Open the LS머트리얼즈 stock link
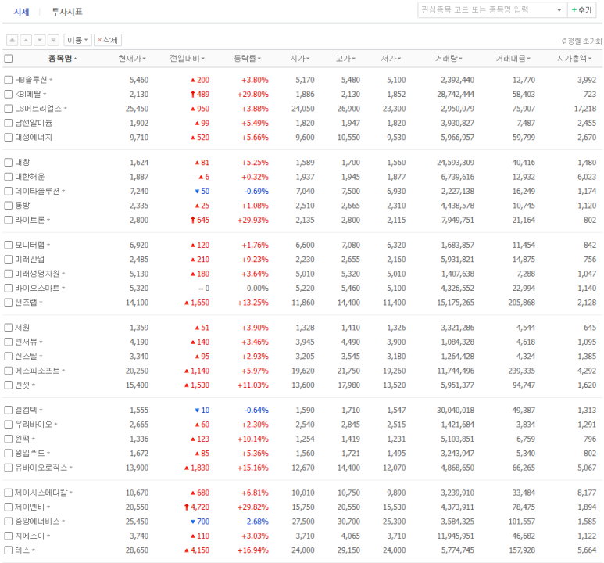This screenshot has height=563, width=604. pyautogui.click(x=38, y=109)
